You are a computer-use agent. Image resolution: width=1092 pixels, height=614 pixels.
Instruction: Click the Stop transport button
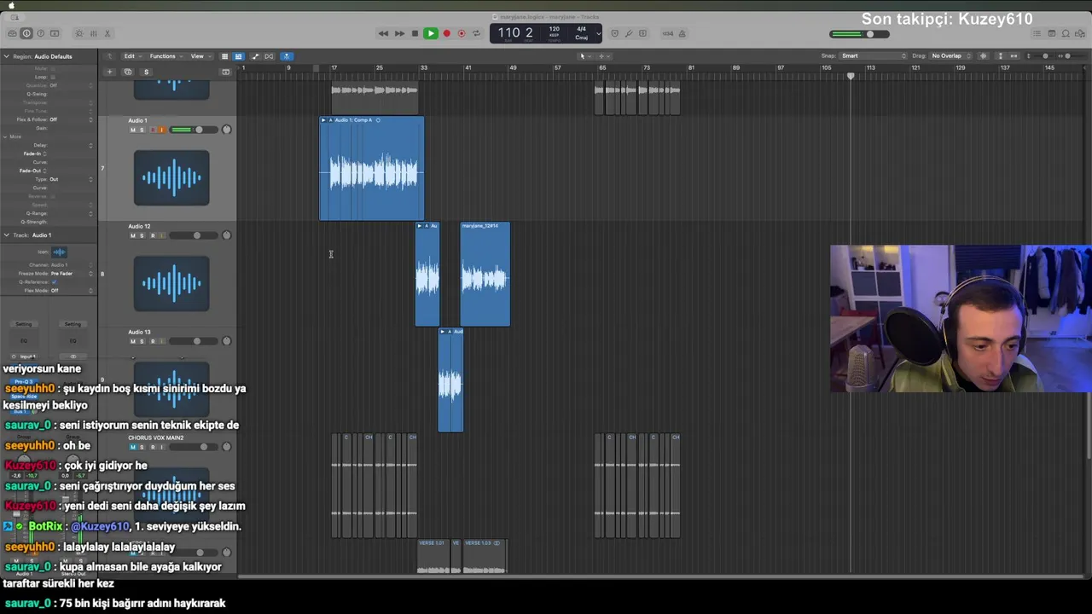click(415, 33)
